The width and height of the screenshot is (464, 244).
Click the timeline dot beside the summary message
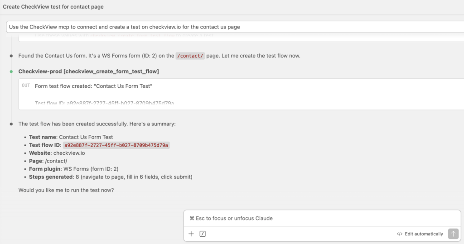[11, 124]
